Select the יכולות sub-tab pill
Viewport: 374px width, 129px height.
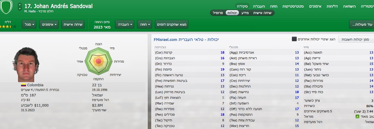pyautogui.click(x=233, y=13)
